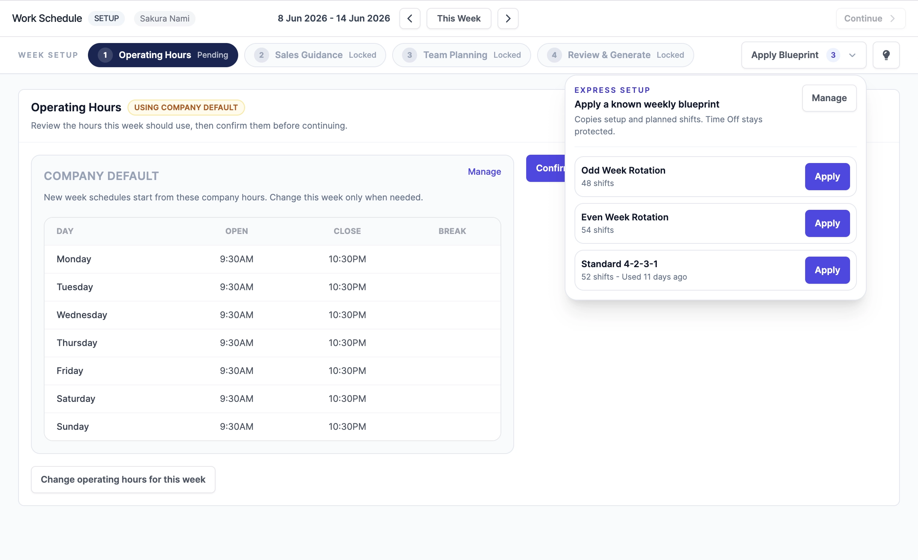Click the SETUP badge

click(x=106, y=18)
